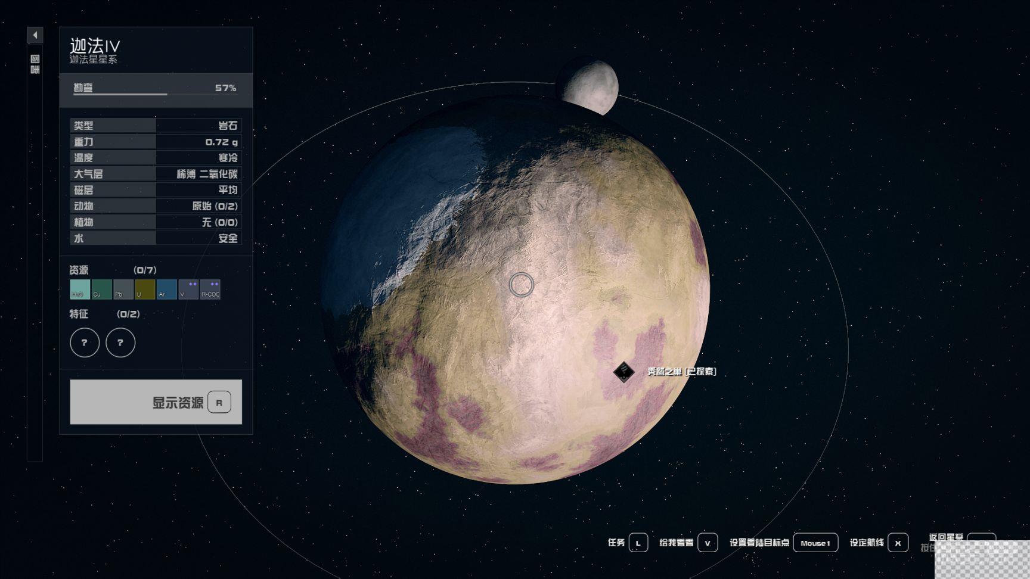Click the 设置着陆目标点 Mouse1 prompt
This screenshot has height=579, width=1030.
point(784,543)
